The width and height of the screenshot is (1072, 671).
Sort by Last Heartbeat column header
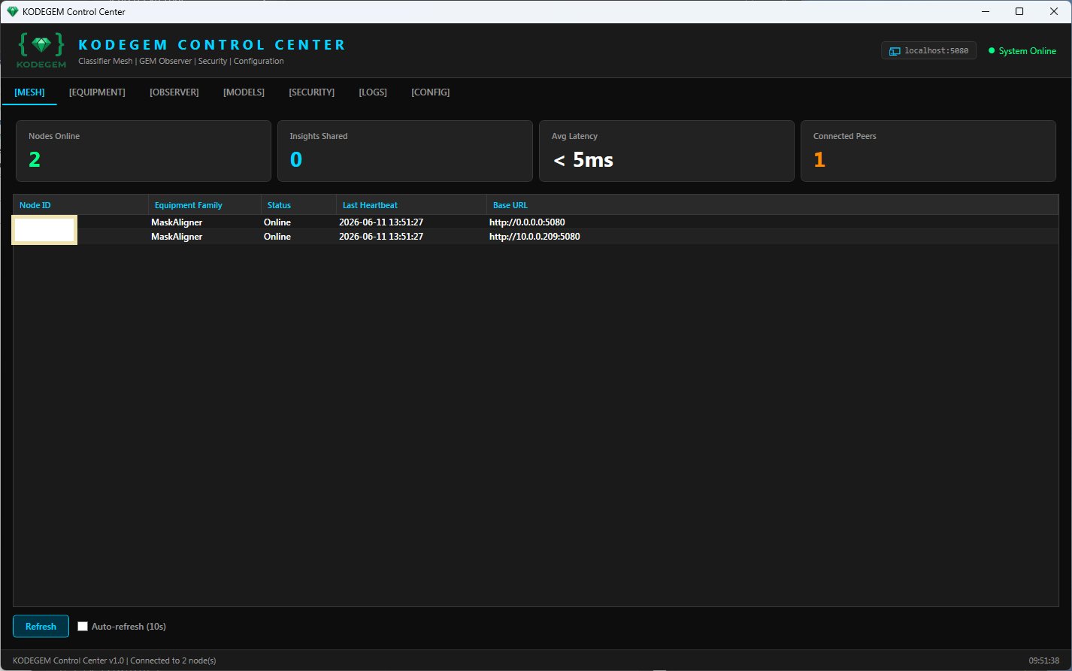pos(411,205)
